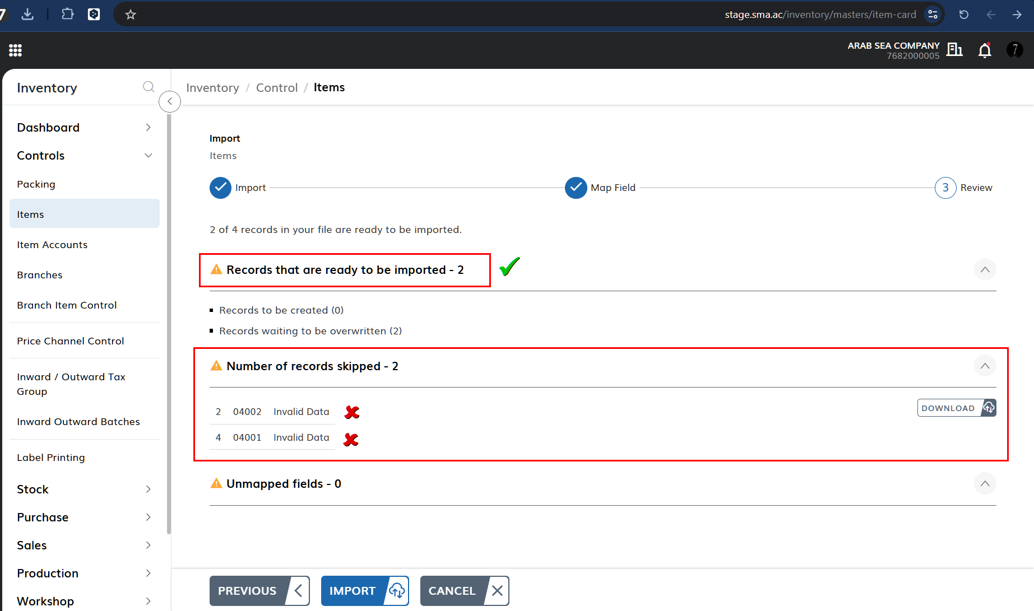Viewport: 1034px width, 611px height.
Task: Click the site settings icon in address bar
Action: (933, 15)
